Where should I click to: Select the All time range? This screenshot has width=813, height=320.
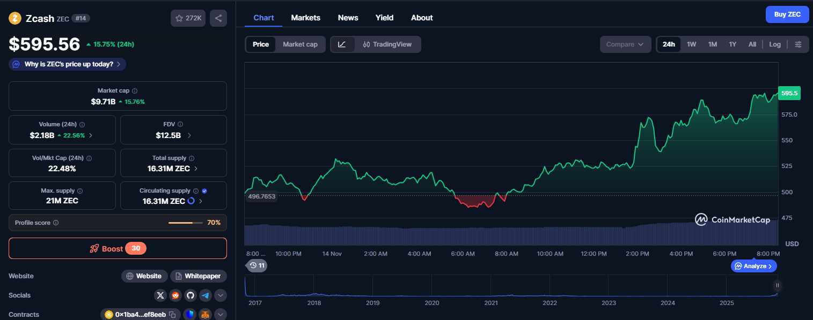[x=752, y=44]
